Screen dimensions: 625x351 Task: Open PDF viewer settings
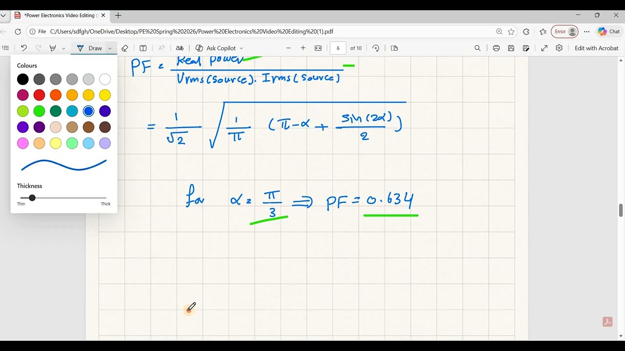click(559, 48)
